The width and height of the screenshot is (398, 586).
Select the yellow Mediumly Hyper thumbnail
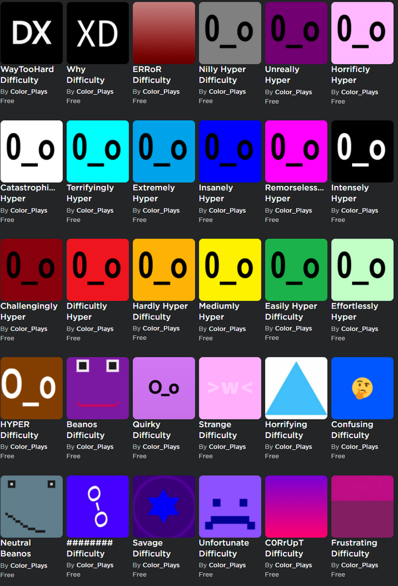pos(230,270)
